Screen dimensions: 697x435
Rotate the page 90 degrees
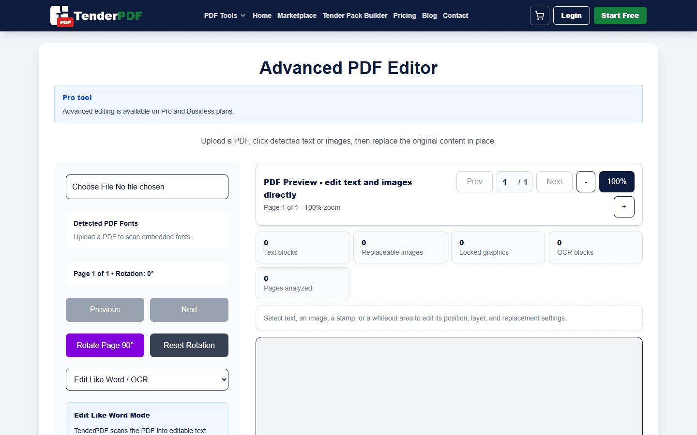tap(105, 346)
